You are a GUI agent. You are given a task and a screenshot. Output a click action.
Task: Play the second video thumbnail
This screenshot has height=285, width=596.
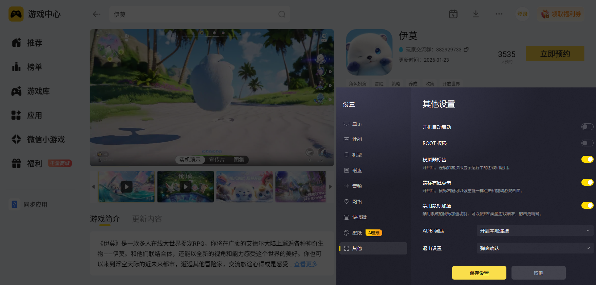click(186, 186)
